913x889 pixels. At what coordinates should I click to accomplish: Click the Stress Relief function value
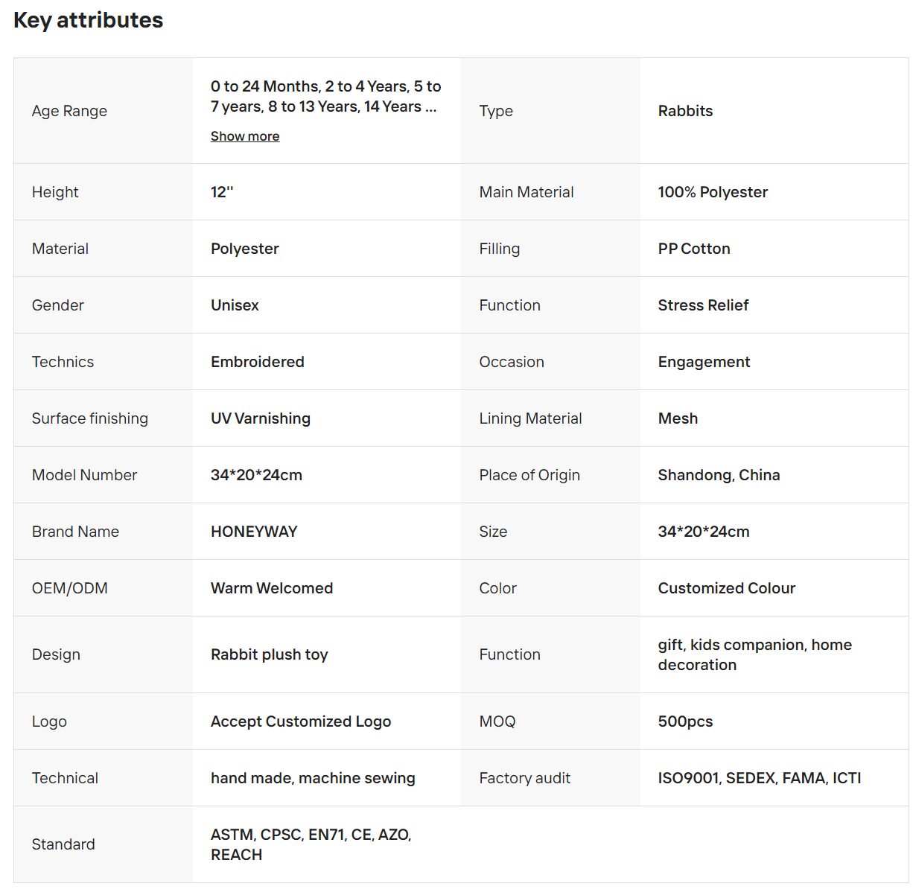pos(703,305)
